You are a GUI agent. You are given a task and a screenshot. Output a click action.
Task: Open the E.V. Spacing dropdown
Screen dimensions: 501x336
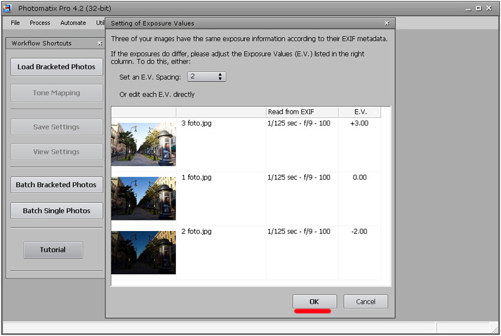207,77
